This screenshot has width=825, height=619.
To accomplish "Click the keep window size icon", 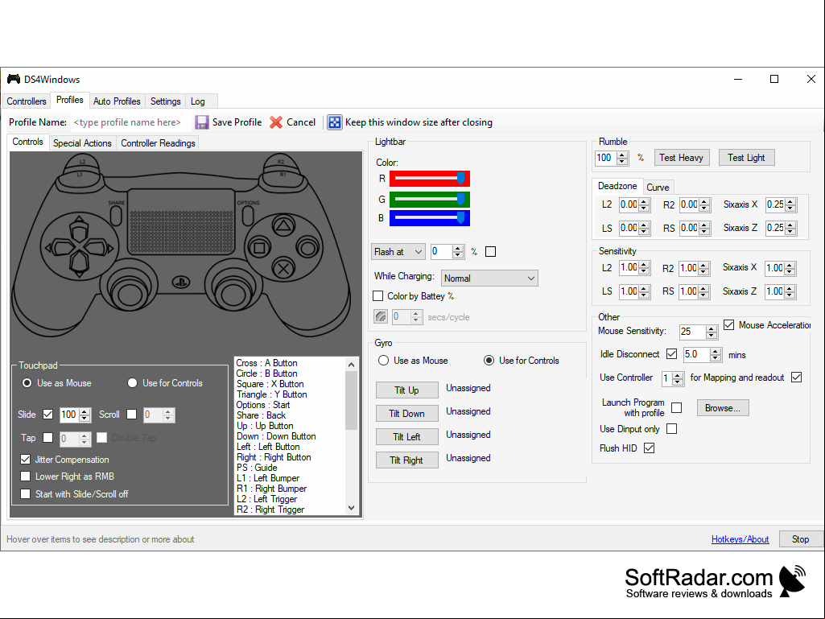I will (335, 122).
